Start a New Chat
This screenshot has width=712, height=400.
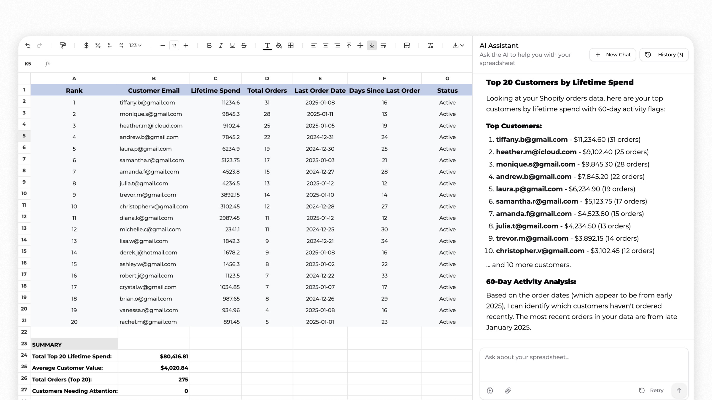(x=613, y=55)
